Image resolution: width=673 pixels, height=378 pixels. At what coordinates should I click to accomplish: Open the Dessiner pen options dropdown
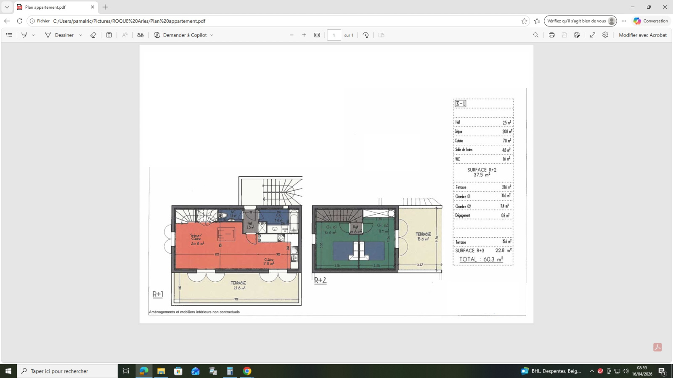coord(80,35)
